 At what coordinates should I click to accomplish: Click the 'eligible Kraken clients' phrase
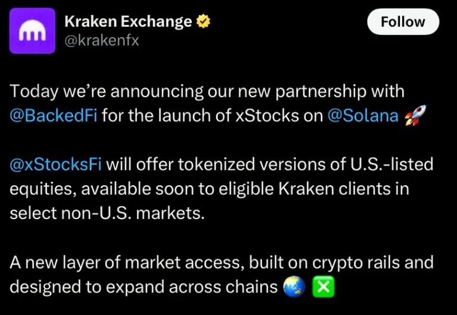coord(314,189)
